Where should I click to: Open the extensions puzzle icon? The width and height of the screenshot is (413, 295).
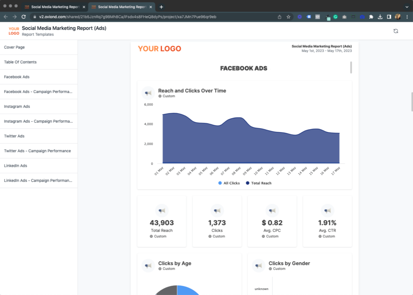coord(371,17)
